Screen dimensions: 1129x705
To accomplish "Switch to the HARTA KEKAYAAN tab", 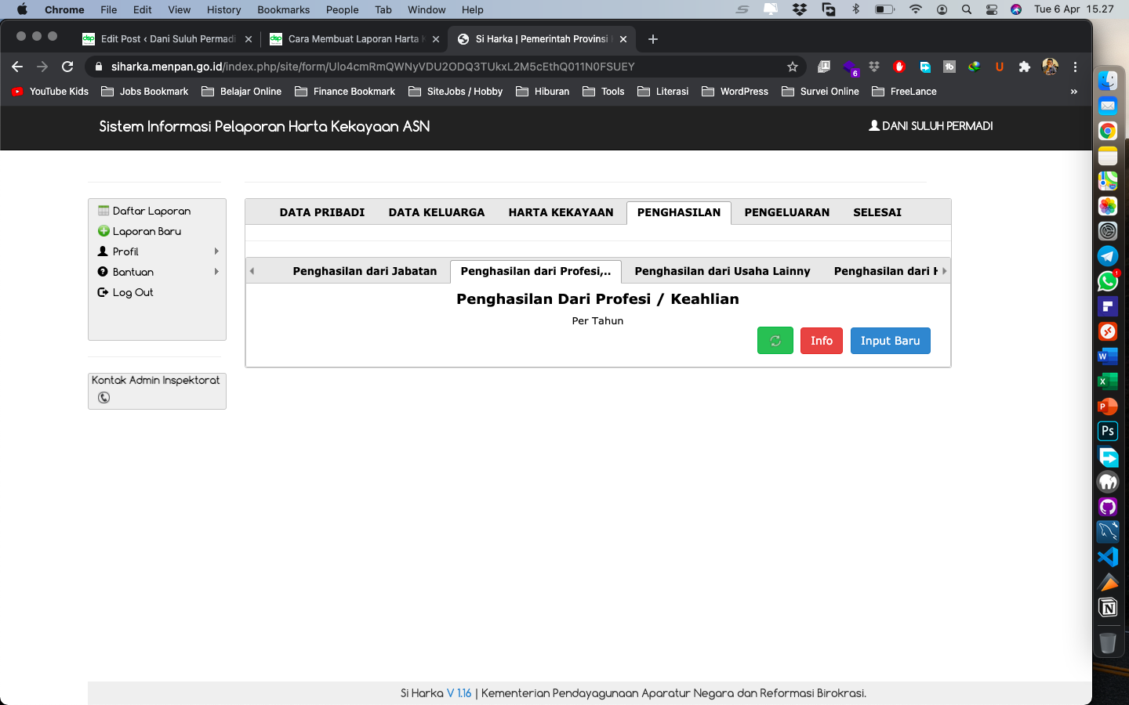I will coord(561,212).
